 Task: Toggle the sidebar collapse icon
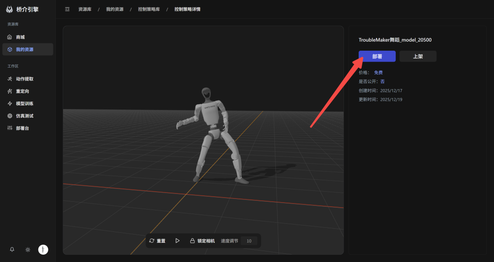[x=67, y=9]
